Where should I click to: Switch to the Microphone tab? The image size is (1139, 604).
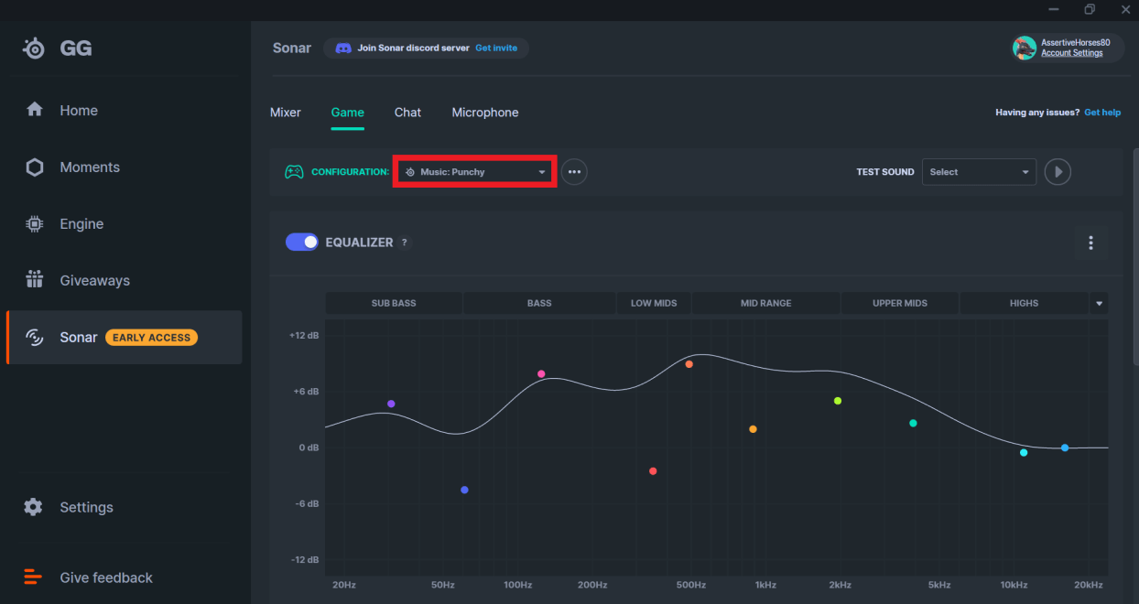pos(484,112)
